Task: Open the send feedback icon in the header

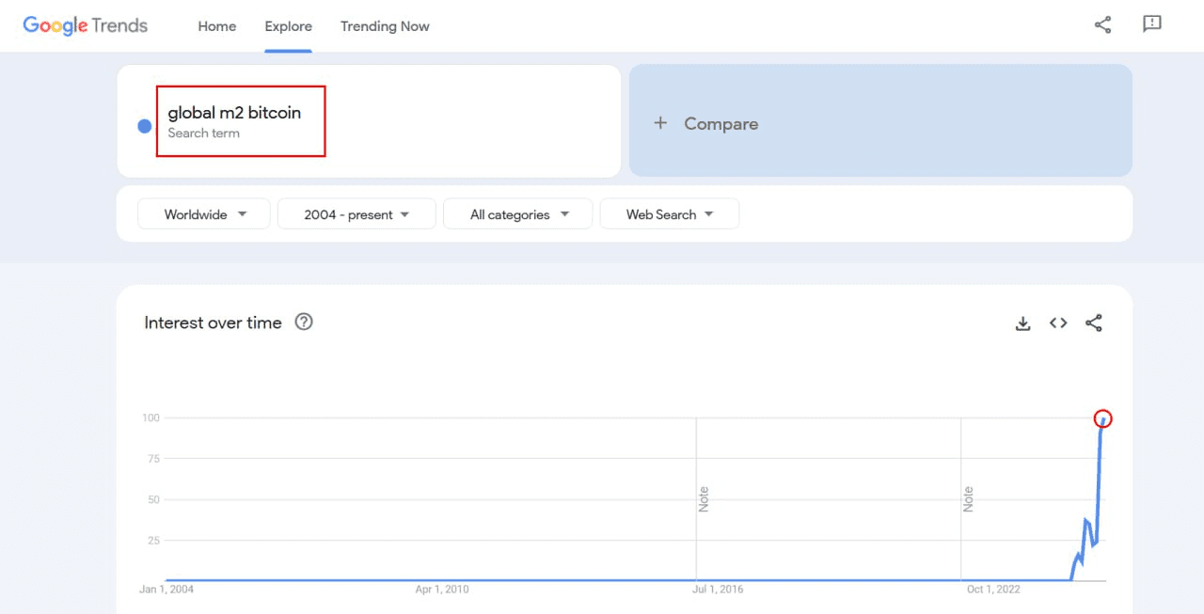Action: click(x=1152, y=25)
